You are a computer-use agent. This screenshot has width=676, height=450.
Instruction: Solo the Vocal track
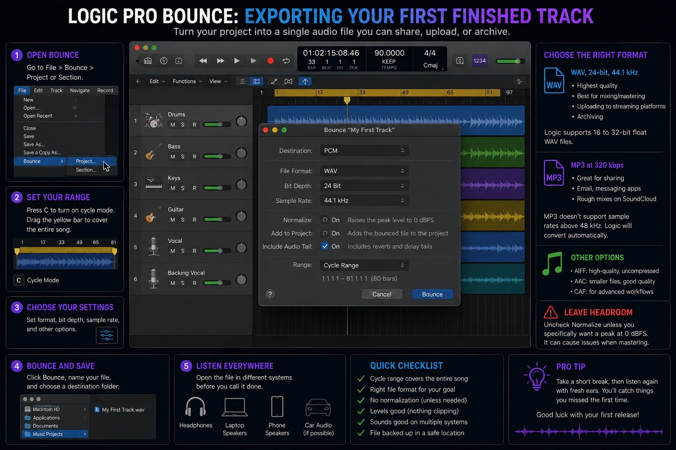click(183, 251)
